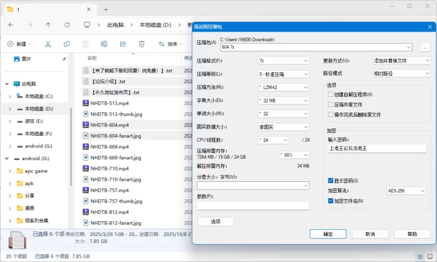
Task: Open the 压缩方法 LZMA2 dropdown
Action: 284,87
